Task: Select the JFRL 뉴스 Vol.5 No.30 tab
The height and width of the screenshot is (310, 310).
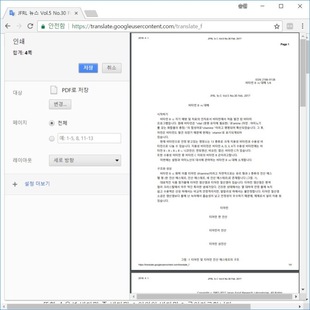Action: [44, 13]
